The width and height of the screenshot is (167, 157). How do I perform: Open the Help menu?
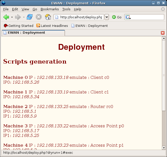click(x=78, y=9)
